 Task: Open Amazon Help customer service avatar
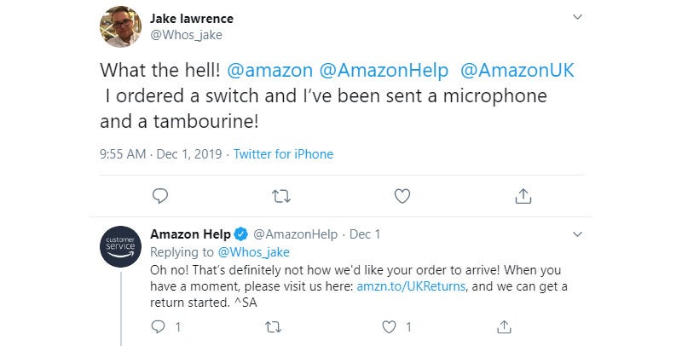(121, 246)
